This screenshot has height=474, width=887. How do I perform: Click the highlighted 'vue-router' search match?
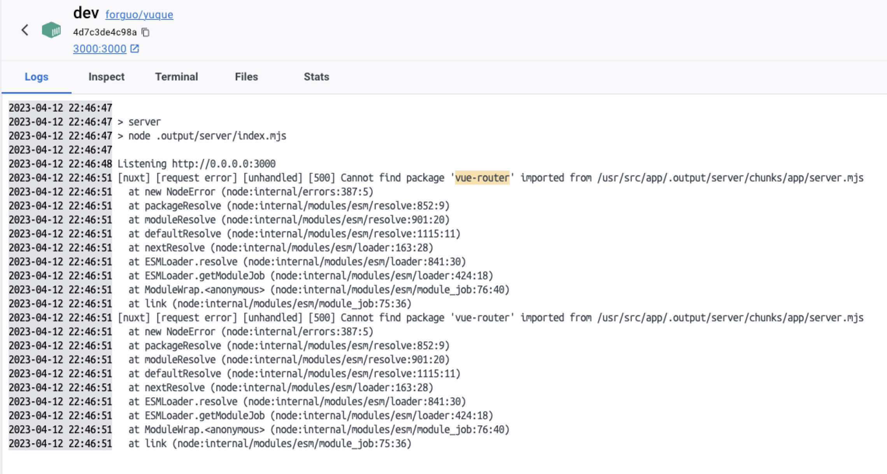click(482, 178)
